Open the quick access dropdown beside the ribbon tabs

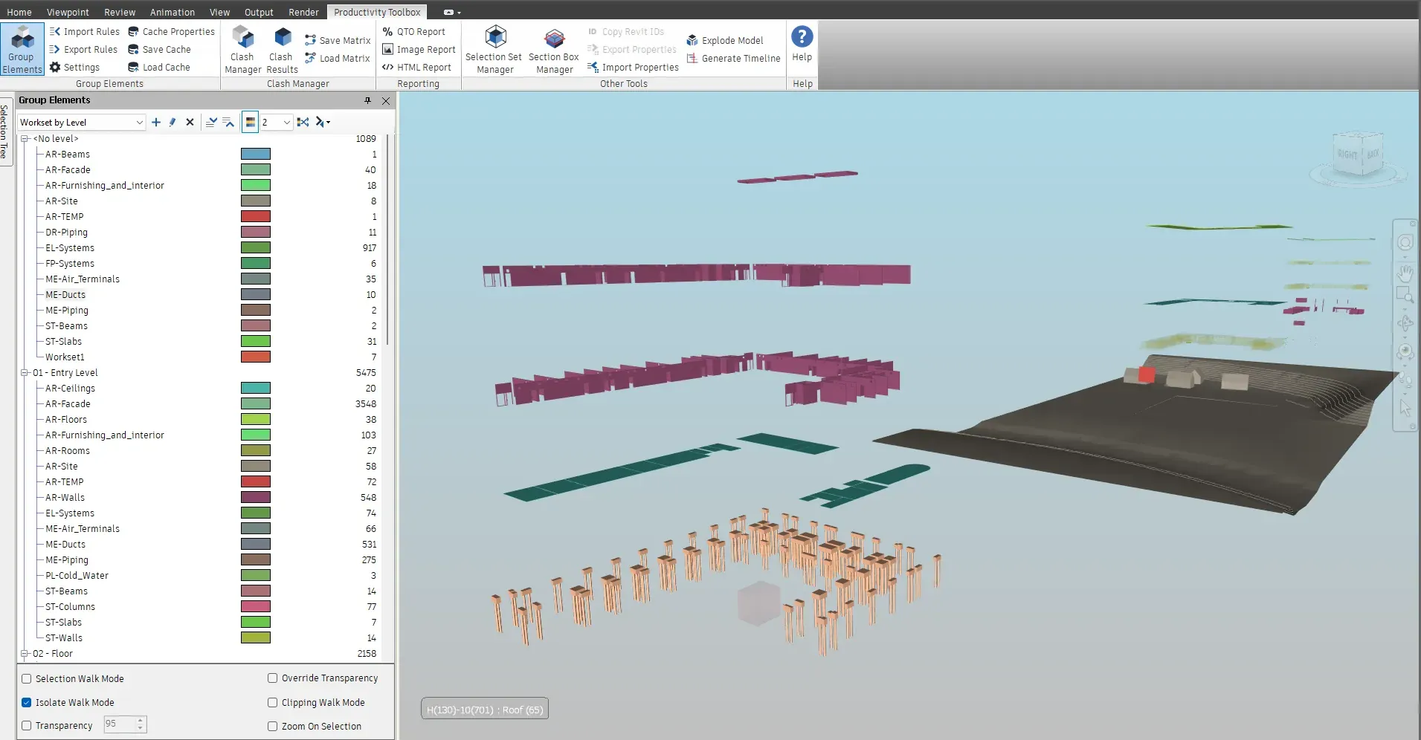pyautogui.click(x=452, y=12)
